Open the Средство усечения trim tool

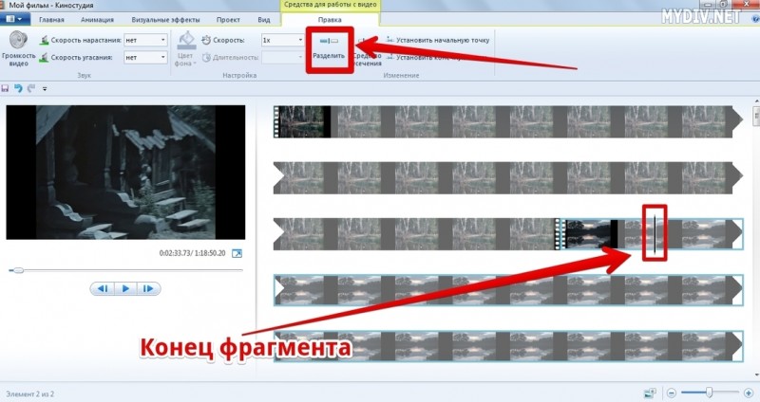click(x=367, y=51)
